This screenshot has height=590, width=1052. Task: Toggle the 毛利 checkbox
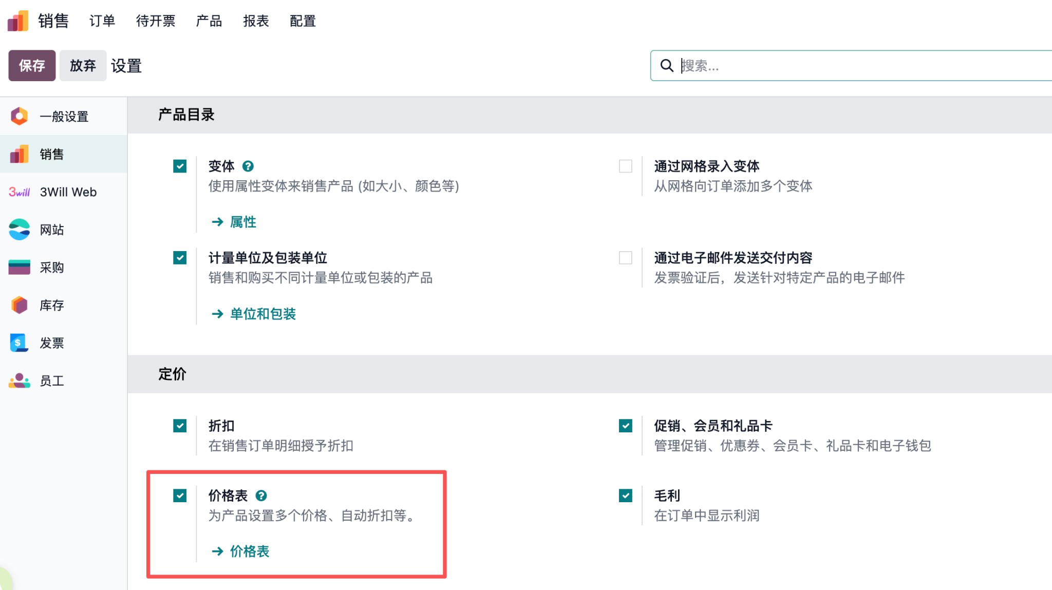(x=626, y=496)
